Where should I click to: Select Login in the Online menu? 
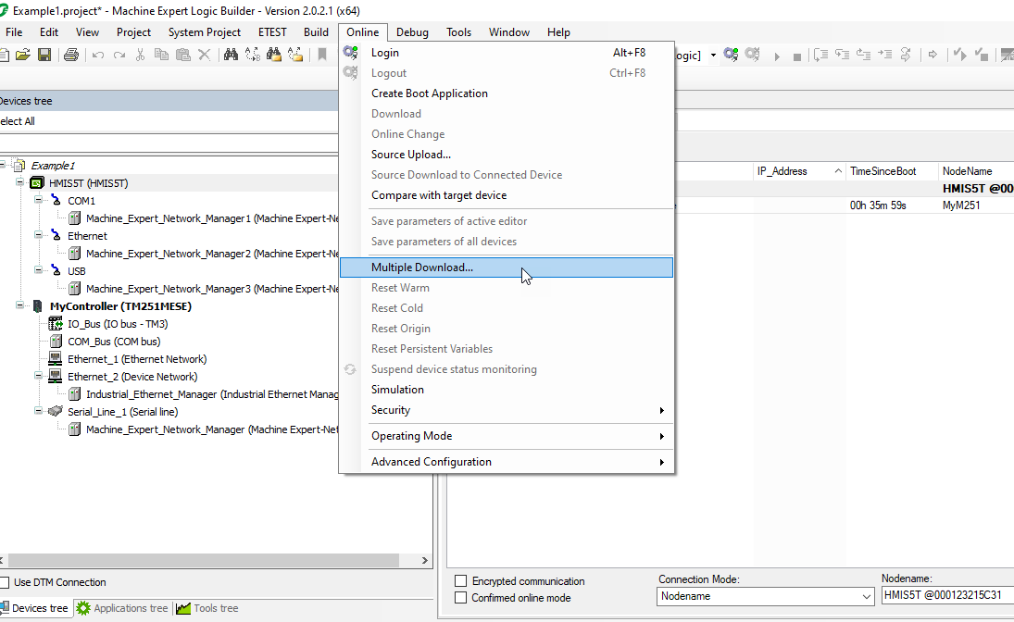[507, 53]
